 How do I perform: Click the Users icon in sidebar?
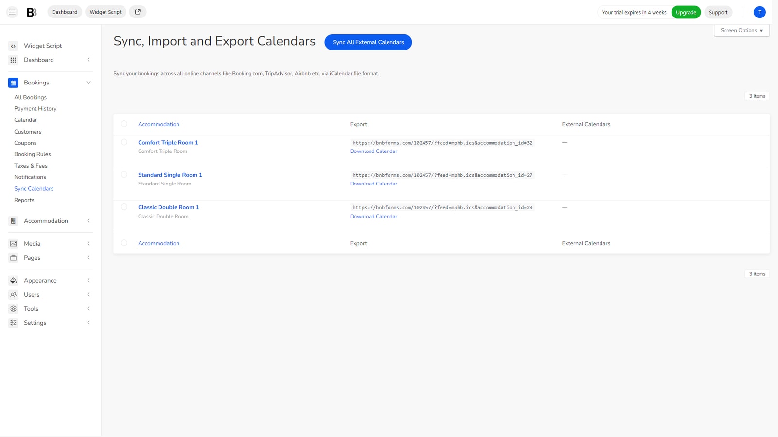click(x=13, y=294)
